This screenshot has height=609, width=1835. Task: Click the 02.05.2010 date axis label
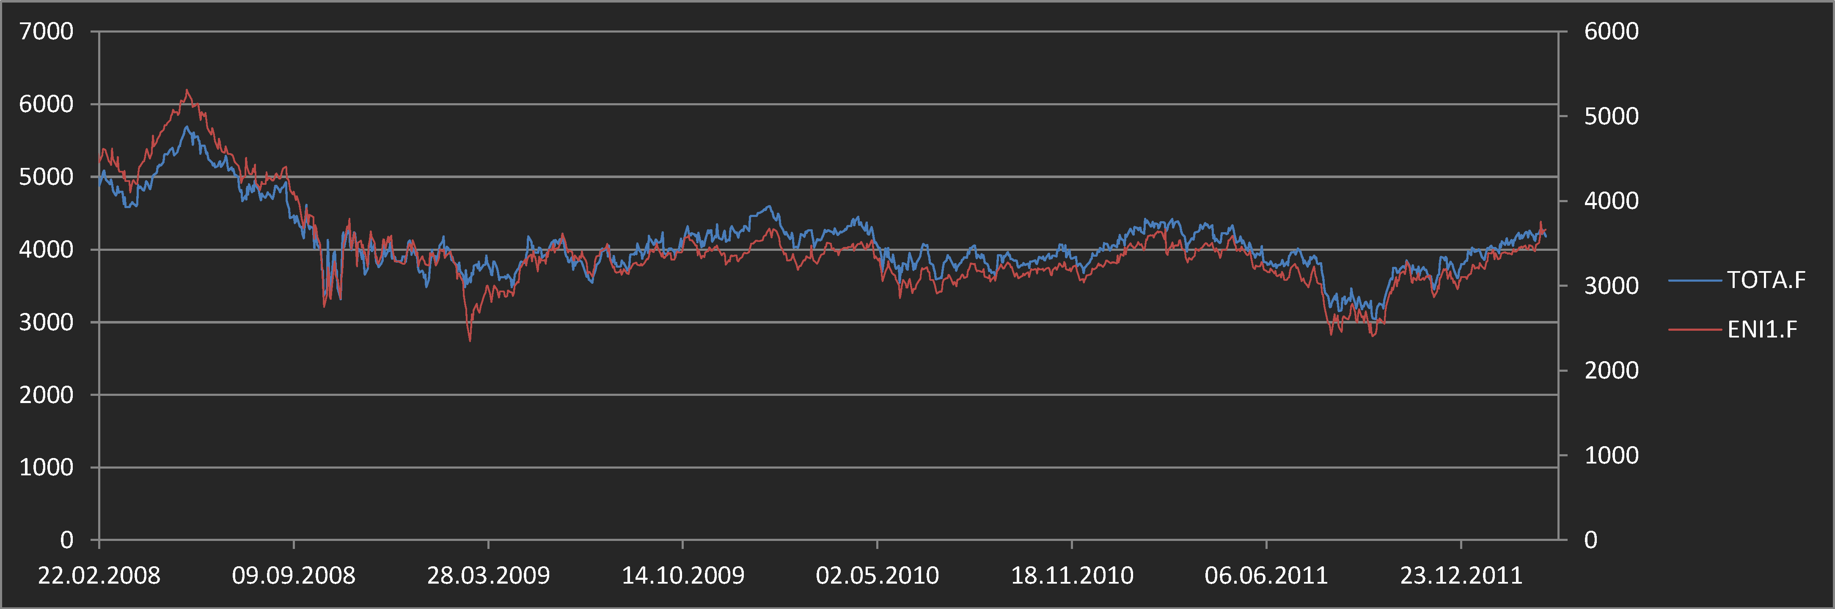pos(877,575)
